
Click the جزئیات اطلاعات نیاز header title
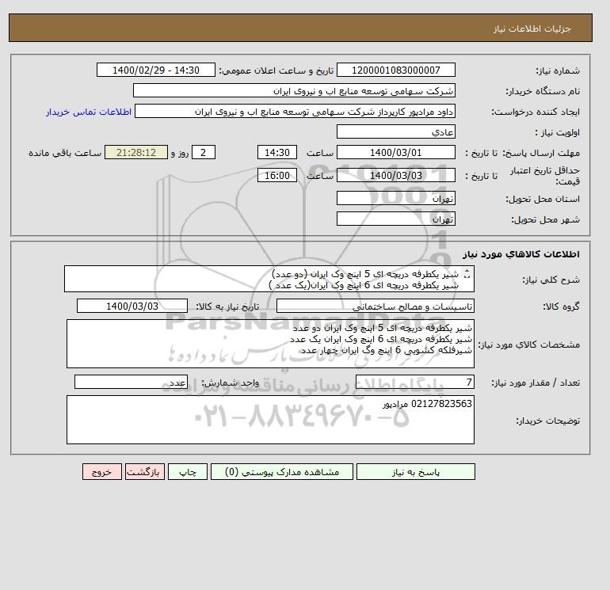point(532,29)
